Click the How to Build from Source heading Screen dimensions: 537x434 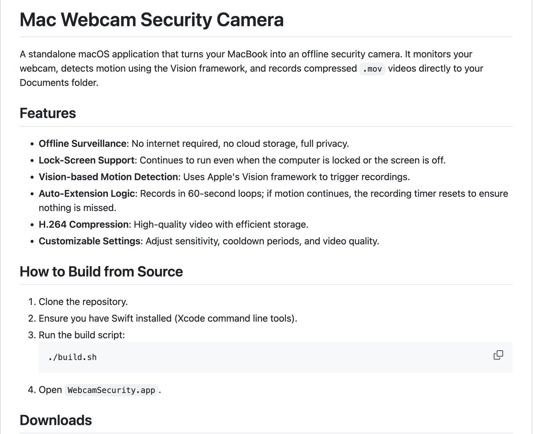(x=101, y=271)
